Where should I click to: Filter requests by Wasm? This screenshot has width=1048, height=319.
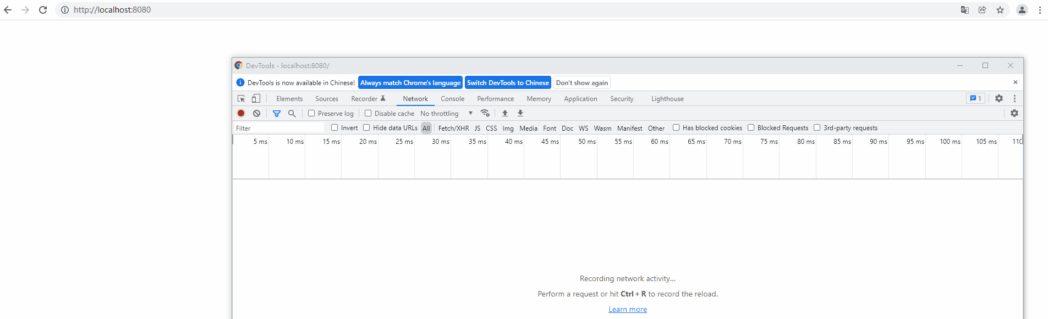click(603, 128)
